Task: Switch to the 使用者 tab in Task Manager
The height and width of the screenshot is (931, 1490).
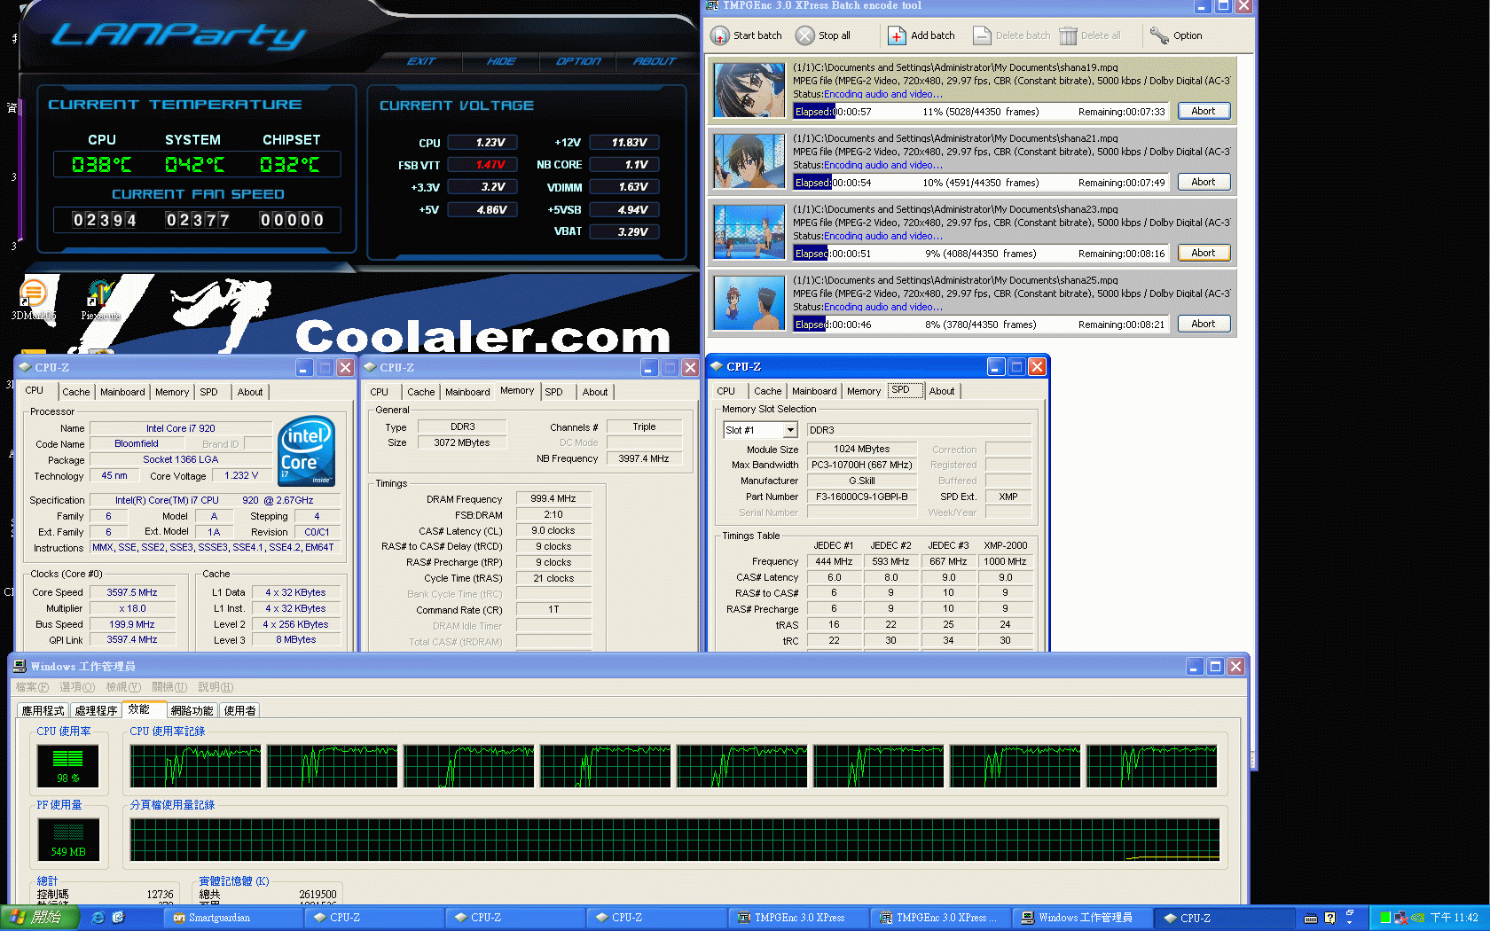Action: point(239,710)
